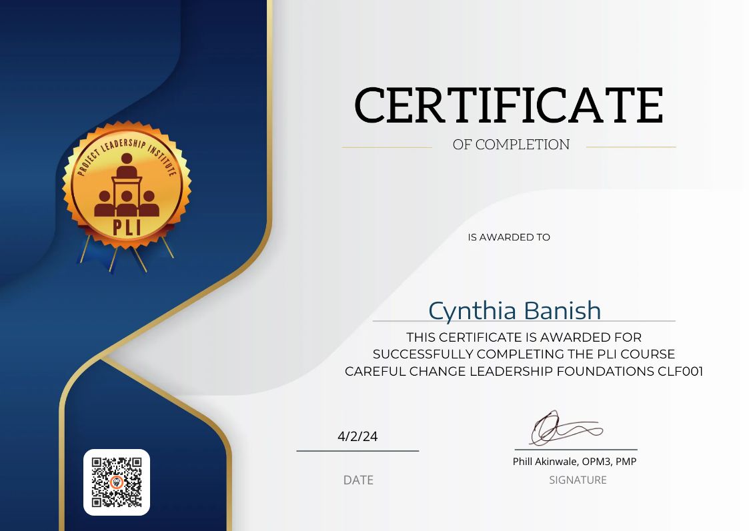
Task: Click the Phill Akinwale, OPM3, PMP name text
Action: (576, 461)
